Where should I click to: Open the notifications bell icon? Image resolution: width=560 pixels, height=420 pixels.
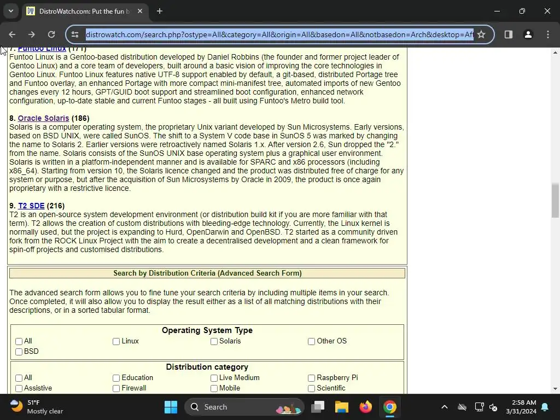pyautogui.click(x=545, y=407)
